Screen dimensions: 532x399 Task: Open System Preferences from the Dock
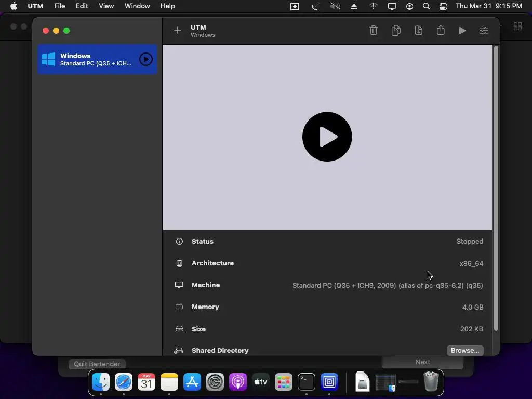(x=215, y=382)
